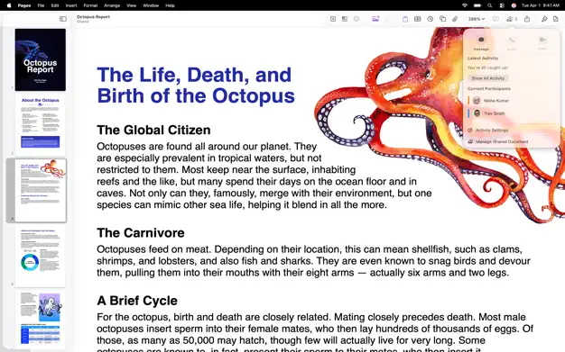Click the Insert text block icon
The width and height of the screenshot is (565, 352).
click(345, 19)
